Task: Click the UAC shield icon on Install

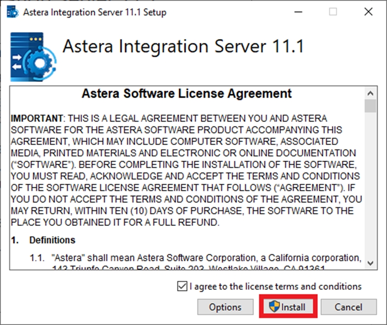Action: pos(274,306)
